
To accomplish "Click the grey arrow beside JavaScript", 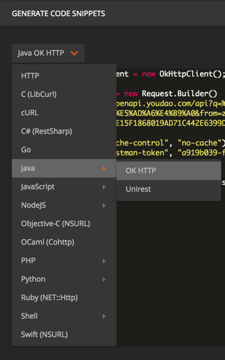I will coord(104,187).
